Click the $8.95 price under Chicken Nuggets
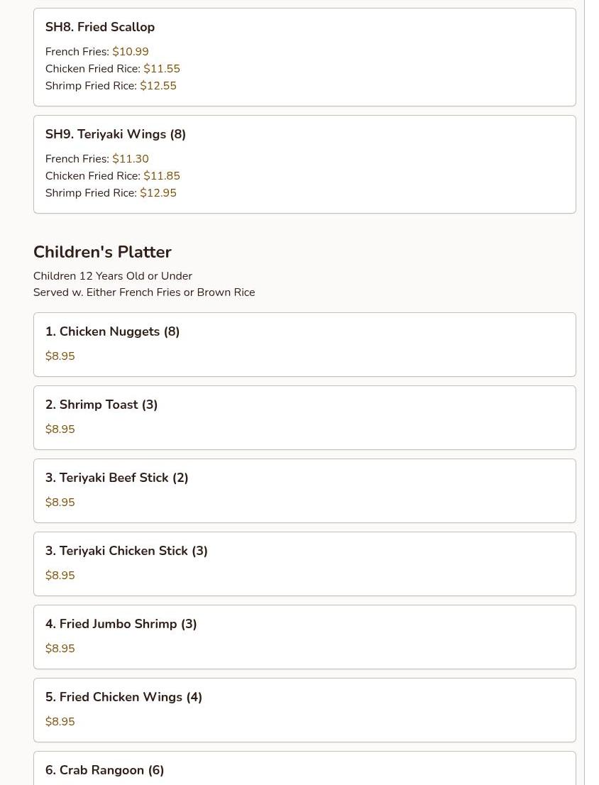This screenshot has width=599, height=785. [60, 356]
